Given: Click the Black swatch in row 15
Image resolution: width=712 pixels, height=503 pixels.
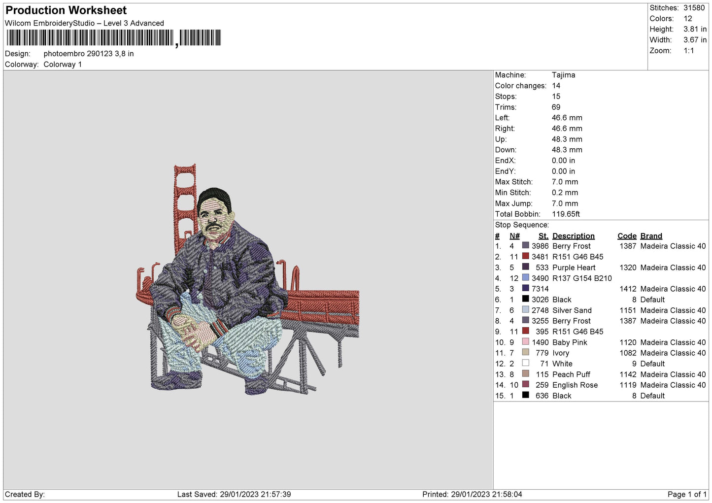Looking at the screenshot, I should pyautogui.click(x=525, y=395).
